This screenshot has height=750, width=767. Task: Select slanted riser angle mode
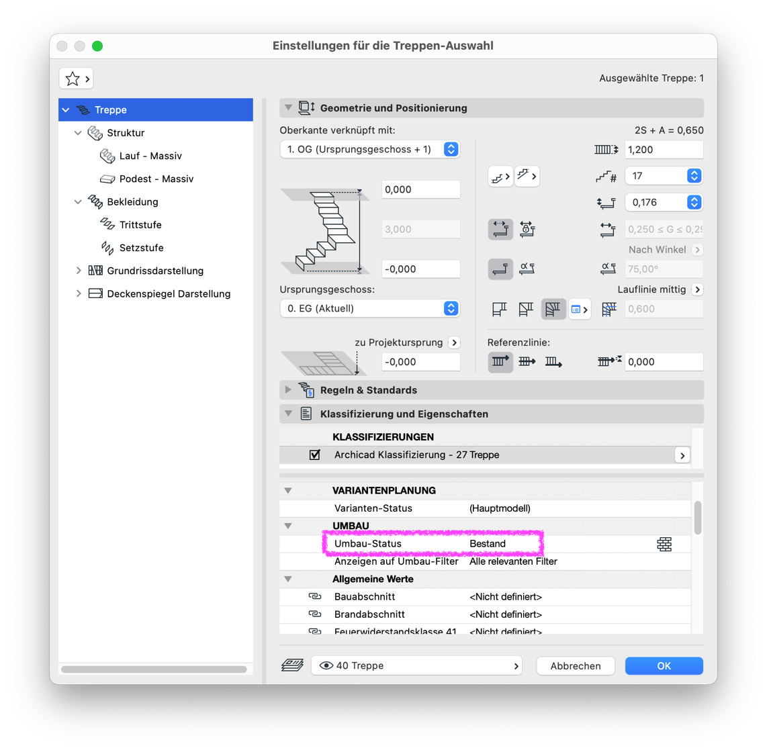click(527, 269)
